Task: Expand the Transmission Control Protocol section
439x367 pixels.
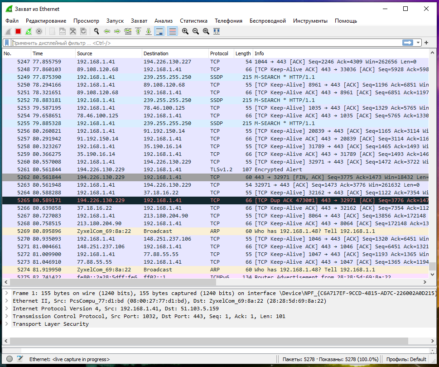Action: tap(6, 316)
